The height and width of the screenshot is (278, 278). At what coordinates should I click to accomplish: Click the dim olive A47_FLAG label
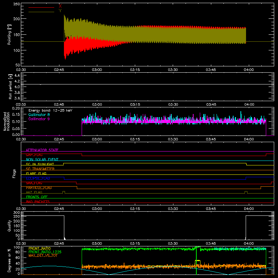click(34, 192)
